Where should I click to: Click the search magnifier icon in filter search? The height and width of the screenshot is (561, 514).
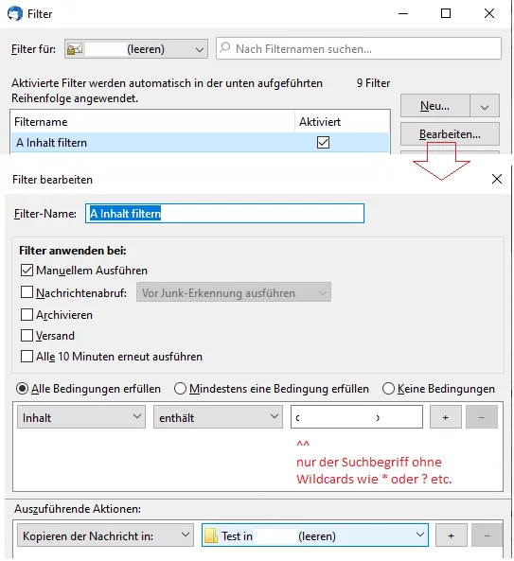(x=225, y=48)
